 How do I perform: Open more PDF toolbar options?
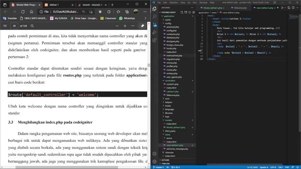click(133, 26)
